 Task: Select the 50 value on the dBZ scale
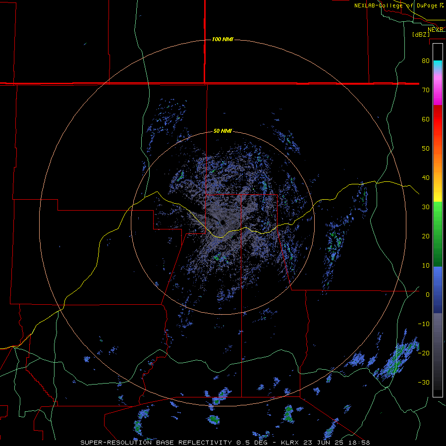426,149
